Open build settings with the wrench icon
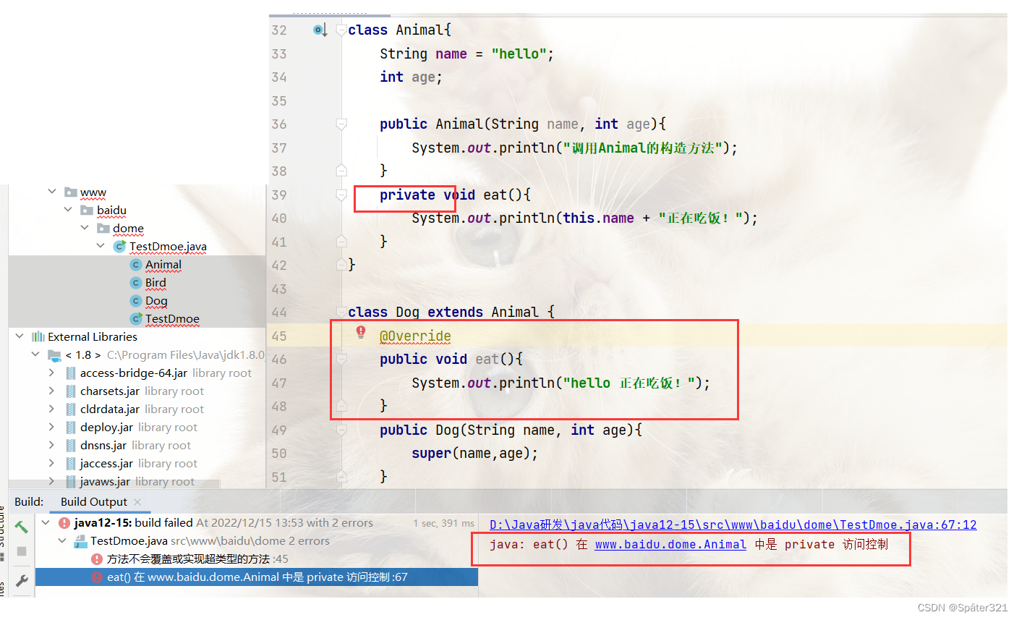The image size is (1019, 620). 22,580
